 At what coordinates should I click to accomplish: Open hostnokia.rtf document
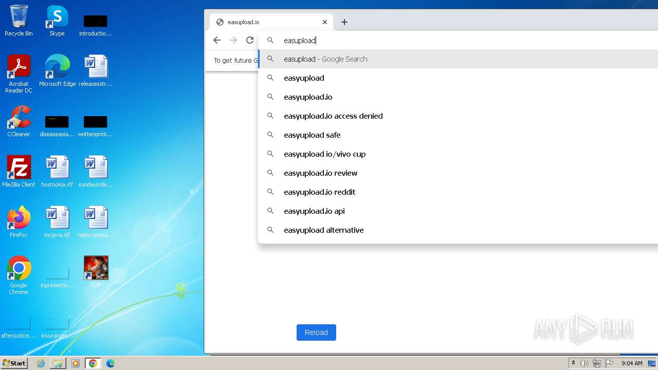[57, 171]
